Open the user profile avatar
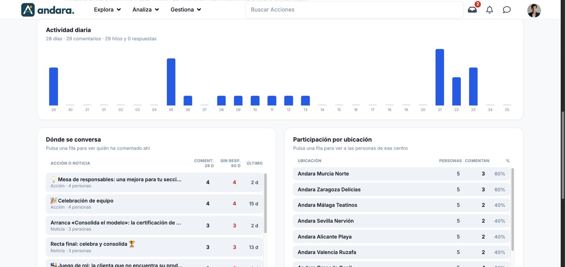Image resolution: width=565 pixels, height=267 pixels. pyautogui.click(x=534, y=10)
